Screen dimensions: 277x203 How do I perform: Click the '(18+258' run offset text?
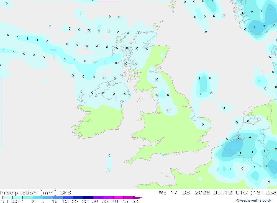264,192
